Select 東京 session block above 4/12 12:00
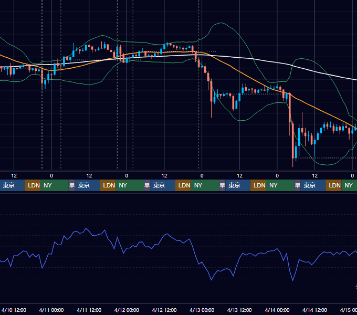 (163, 185)
